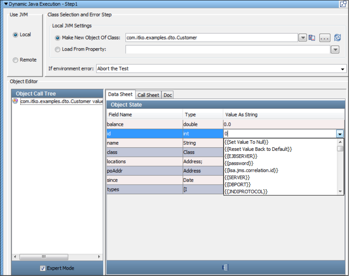Choose Load From Property option
Screen dimensions: 349x276
pos(57,49)
